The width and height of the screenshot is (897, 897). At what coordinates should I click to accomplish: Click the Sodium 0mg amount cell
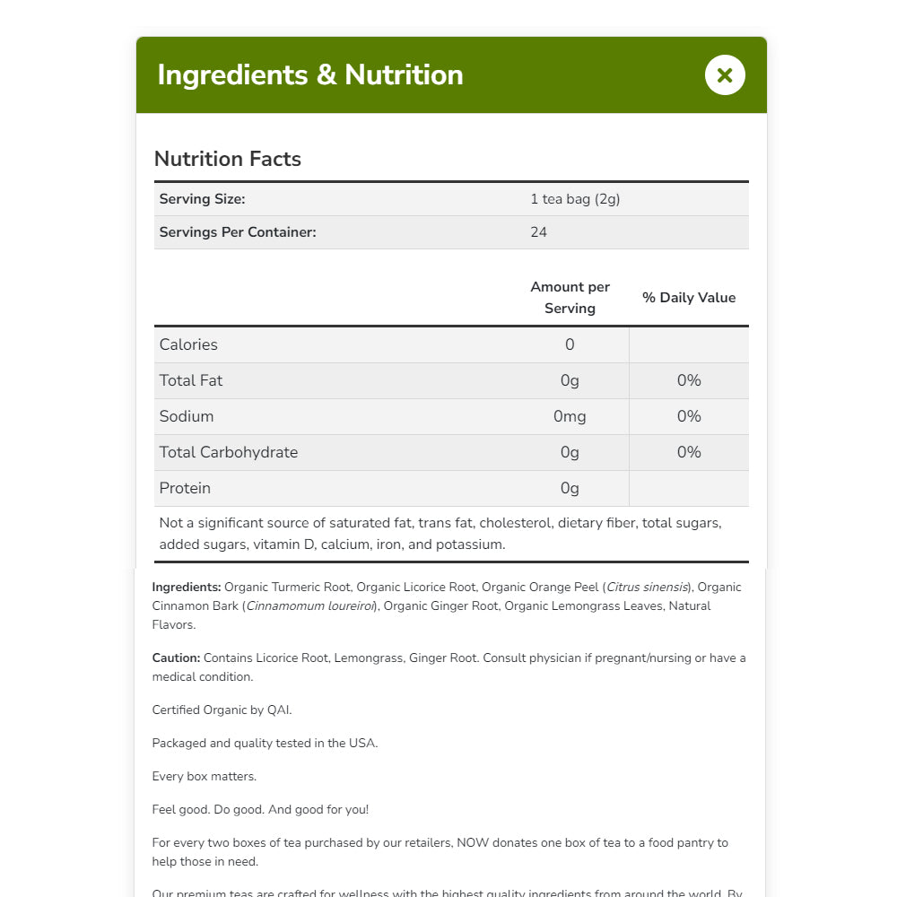click(x=570, y=416)
